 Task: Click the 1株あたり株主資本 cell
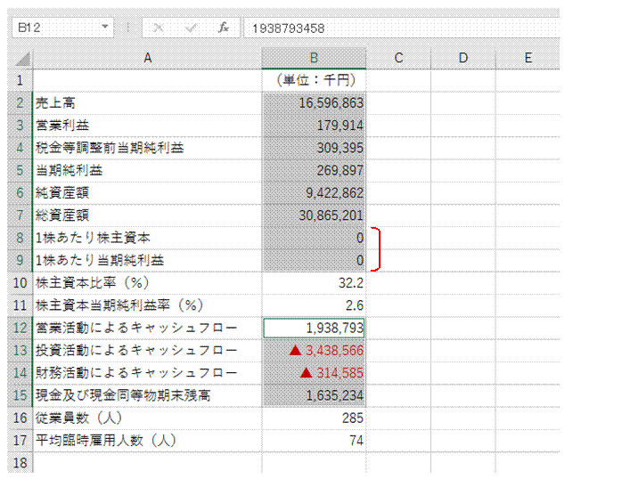pos(147,238)
